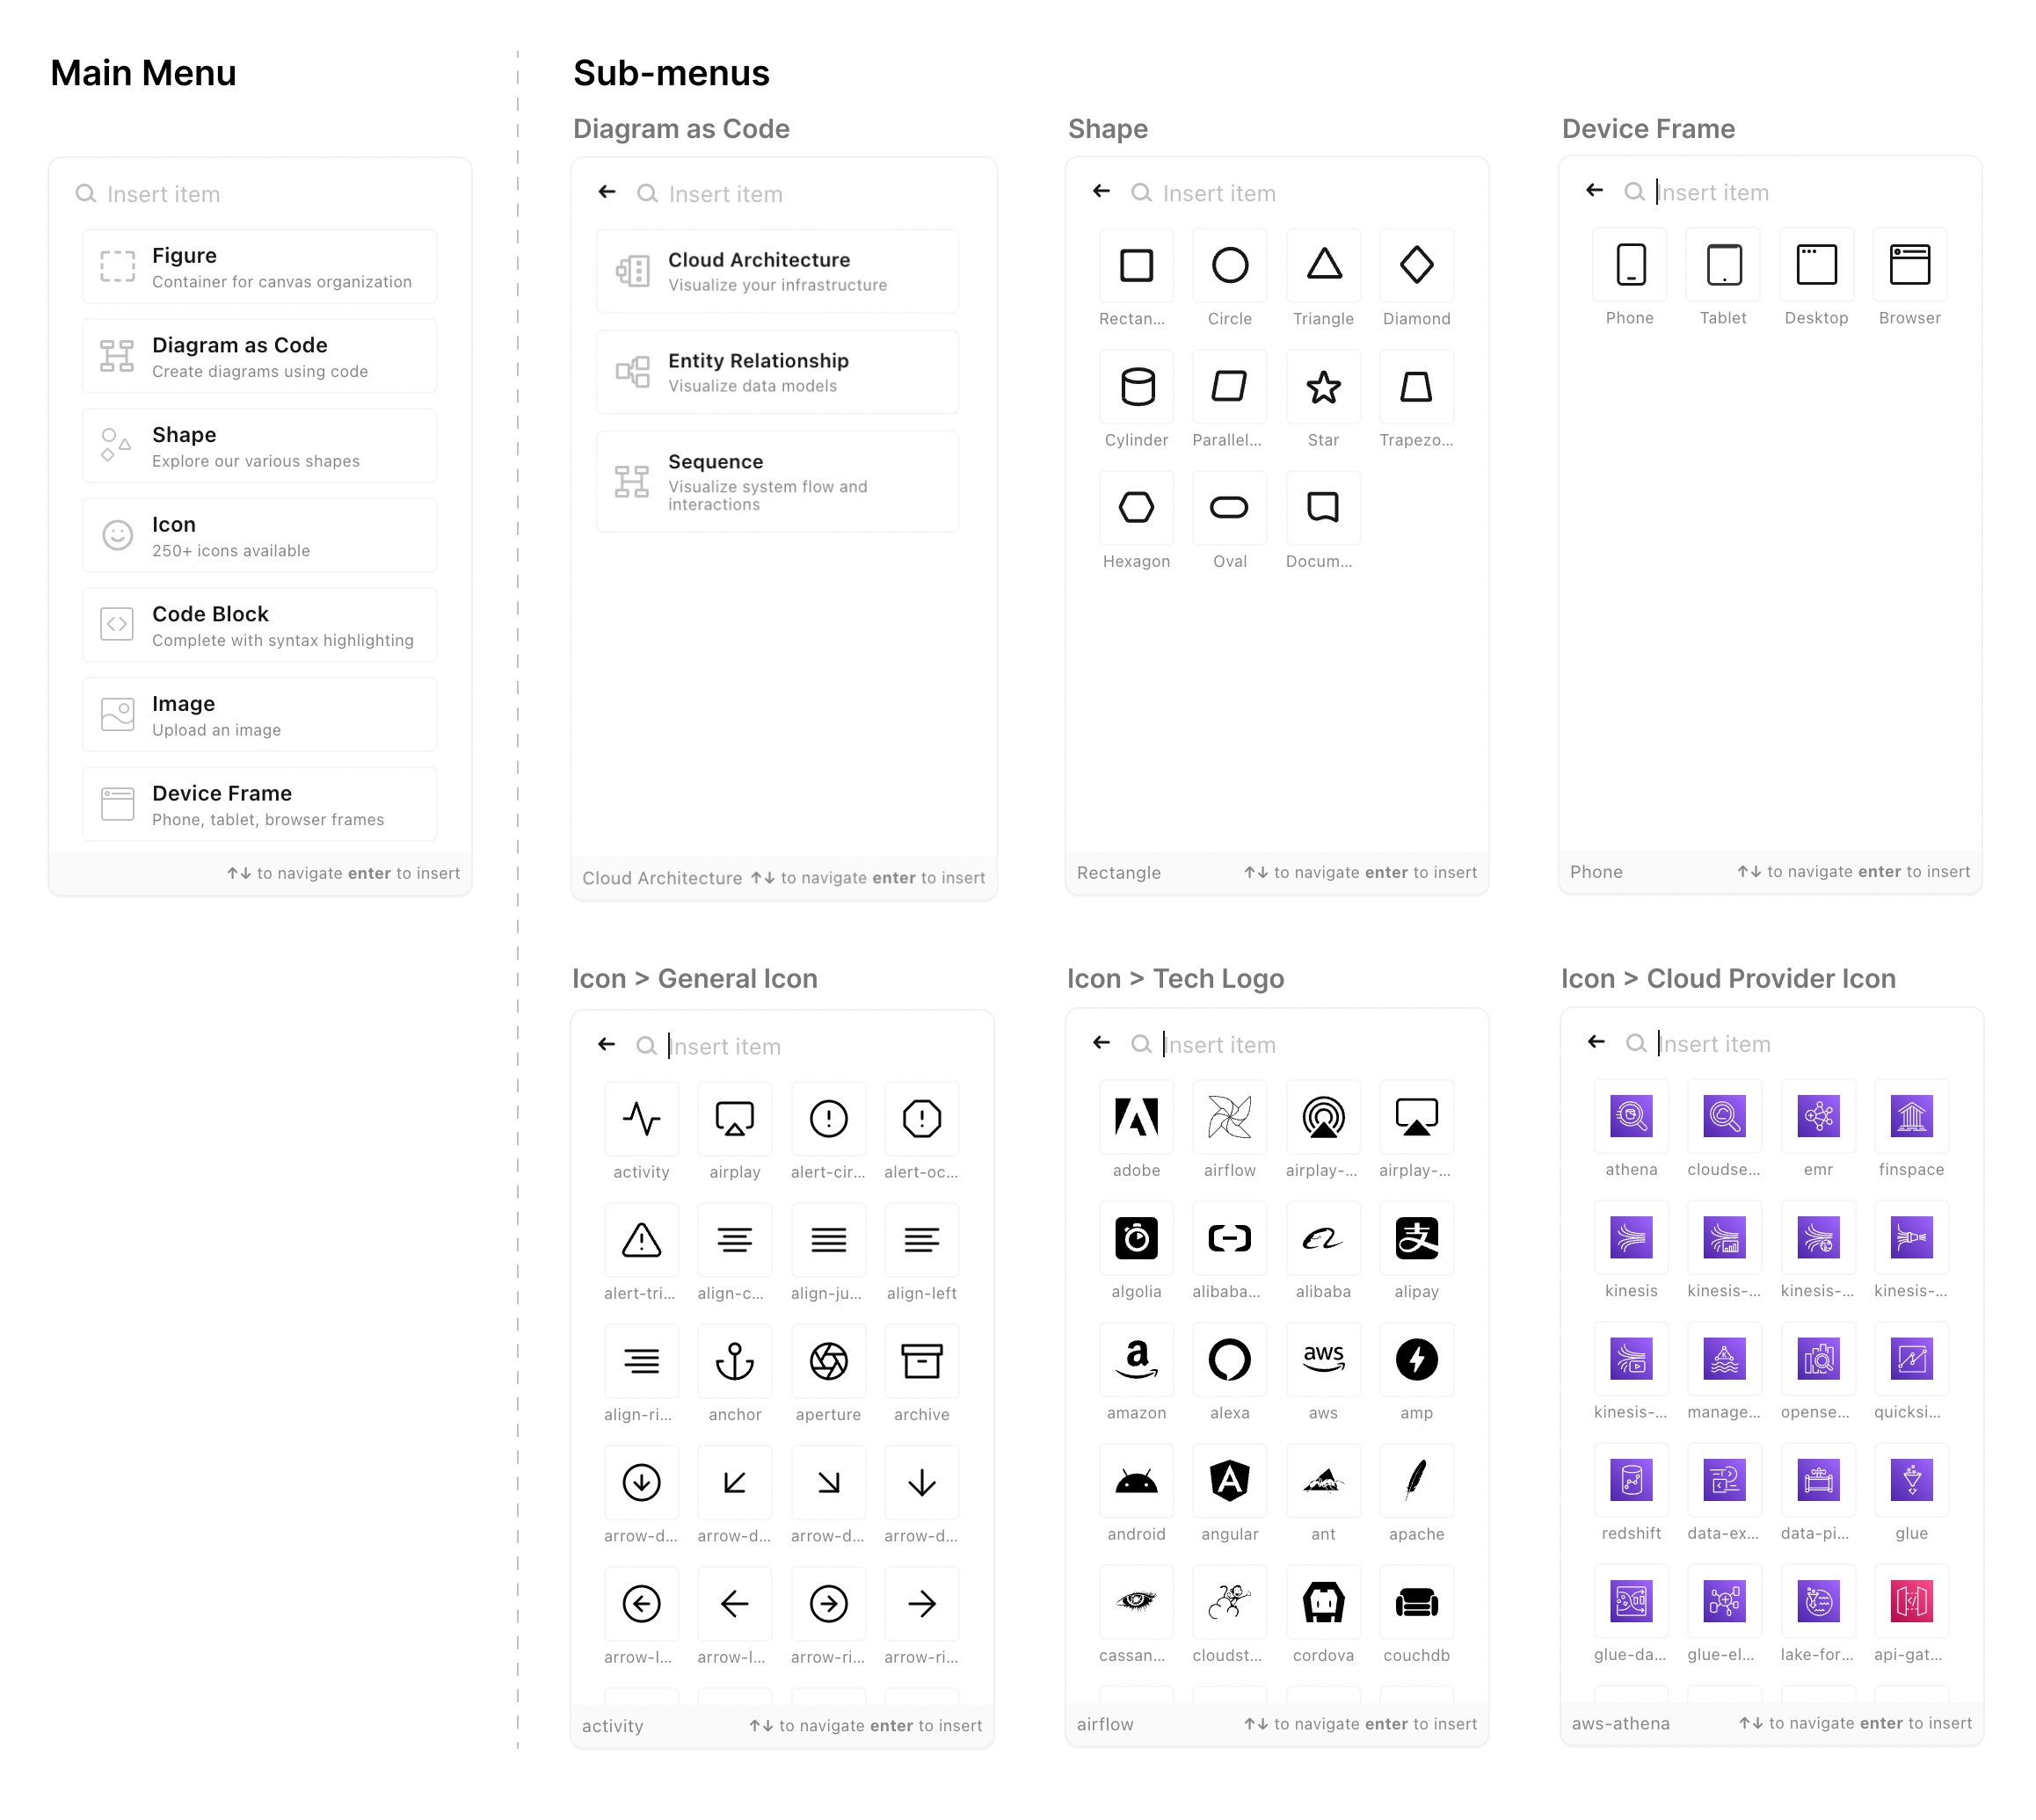
Task: Select the aperture icon
Action: pos(827,1361)
